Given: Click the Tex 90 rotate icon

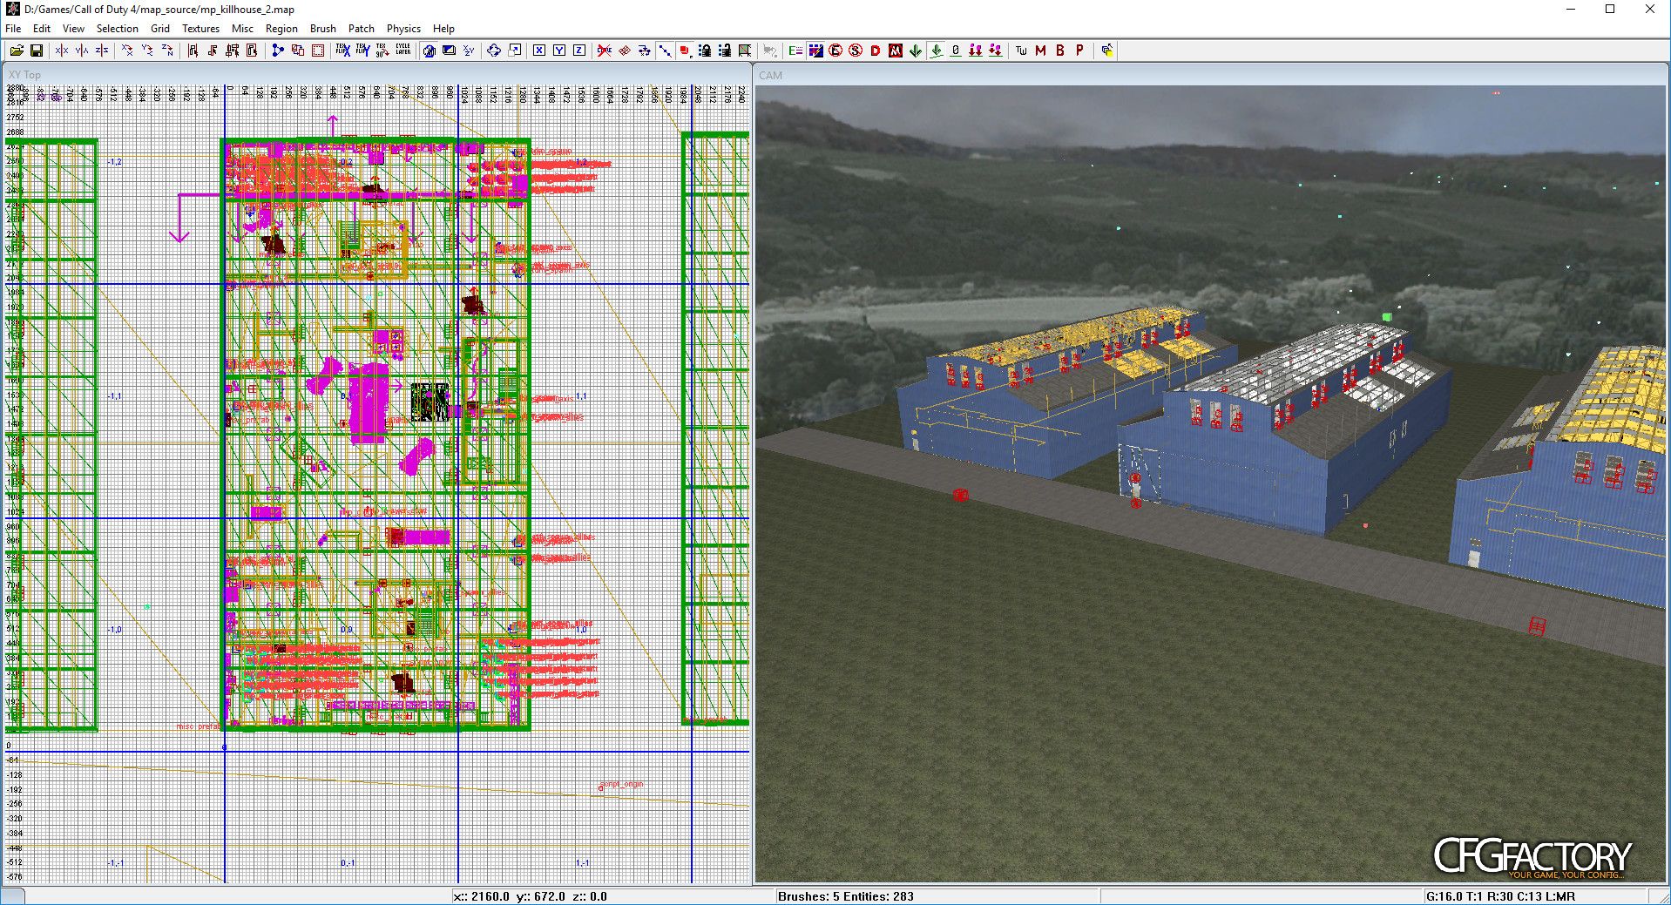Looking at the screenshot, I should [x=382, y=51].
